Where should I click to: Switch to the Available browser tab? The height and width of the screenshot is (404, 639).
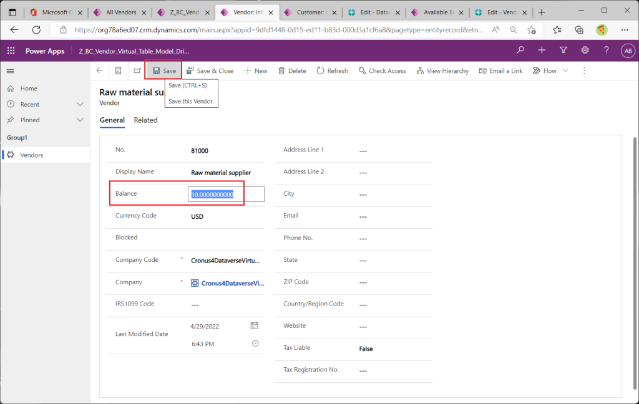[x=438, y=12]
